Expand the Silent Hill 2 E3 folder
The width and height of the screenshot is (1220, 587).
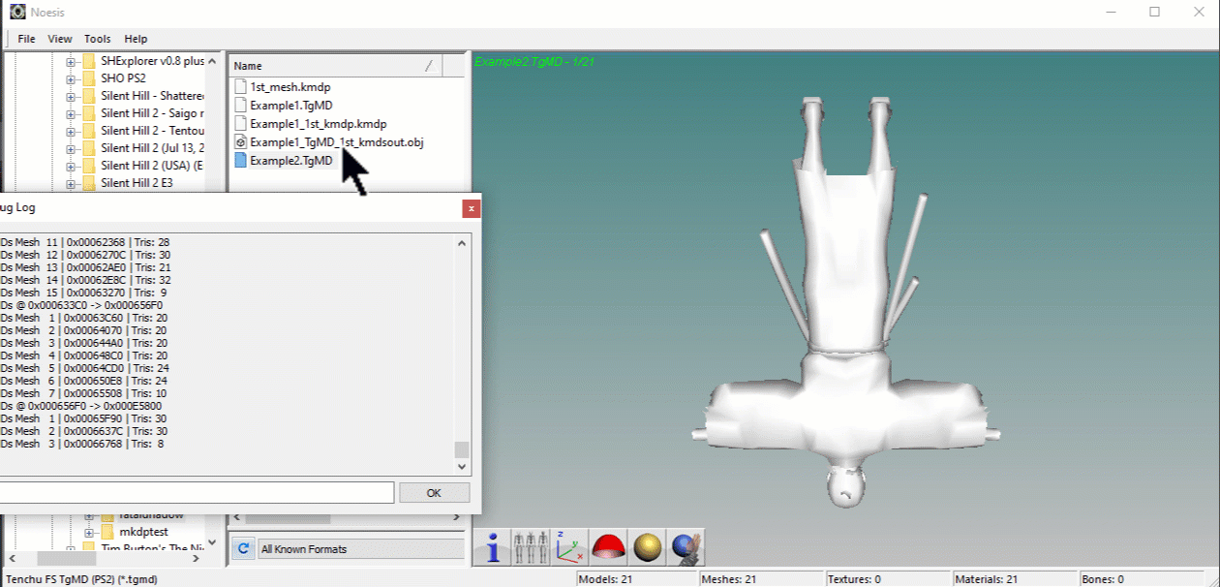[71, 183]
